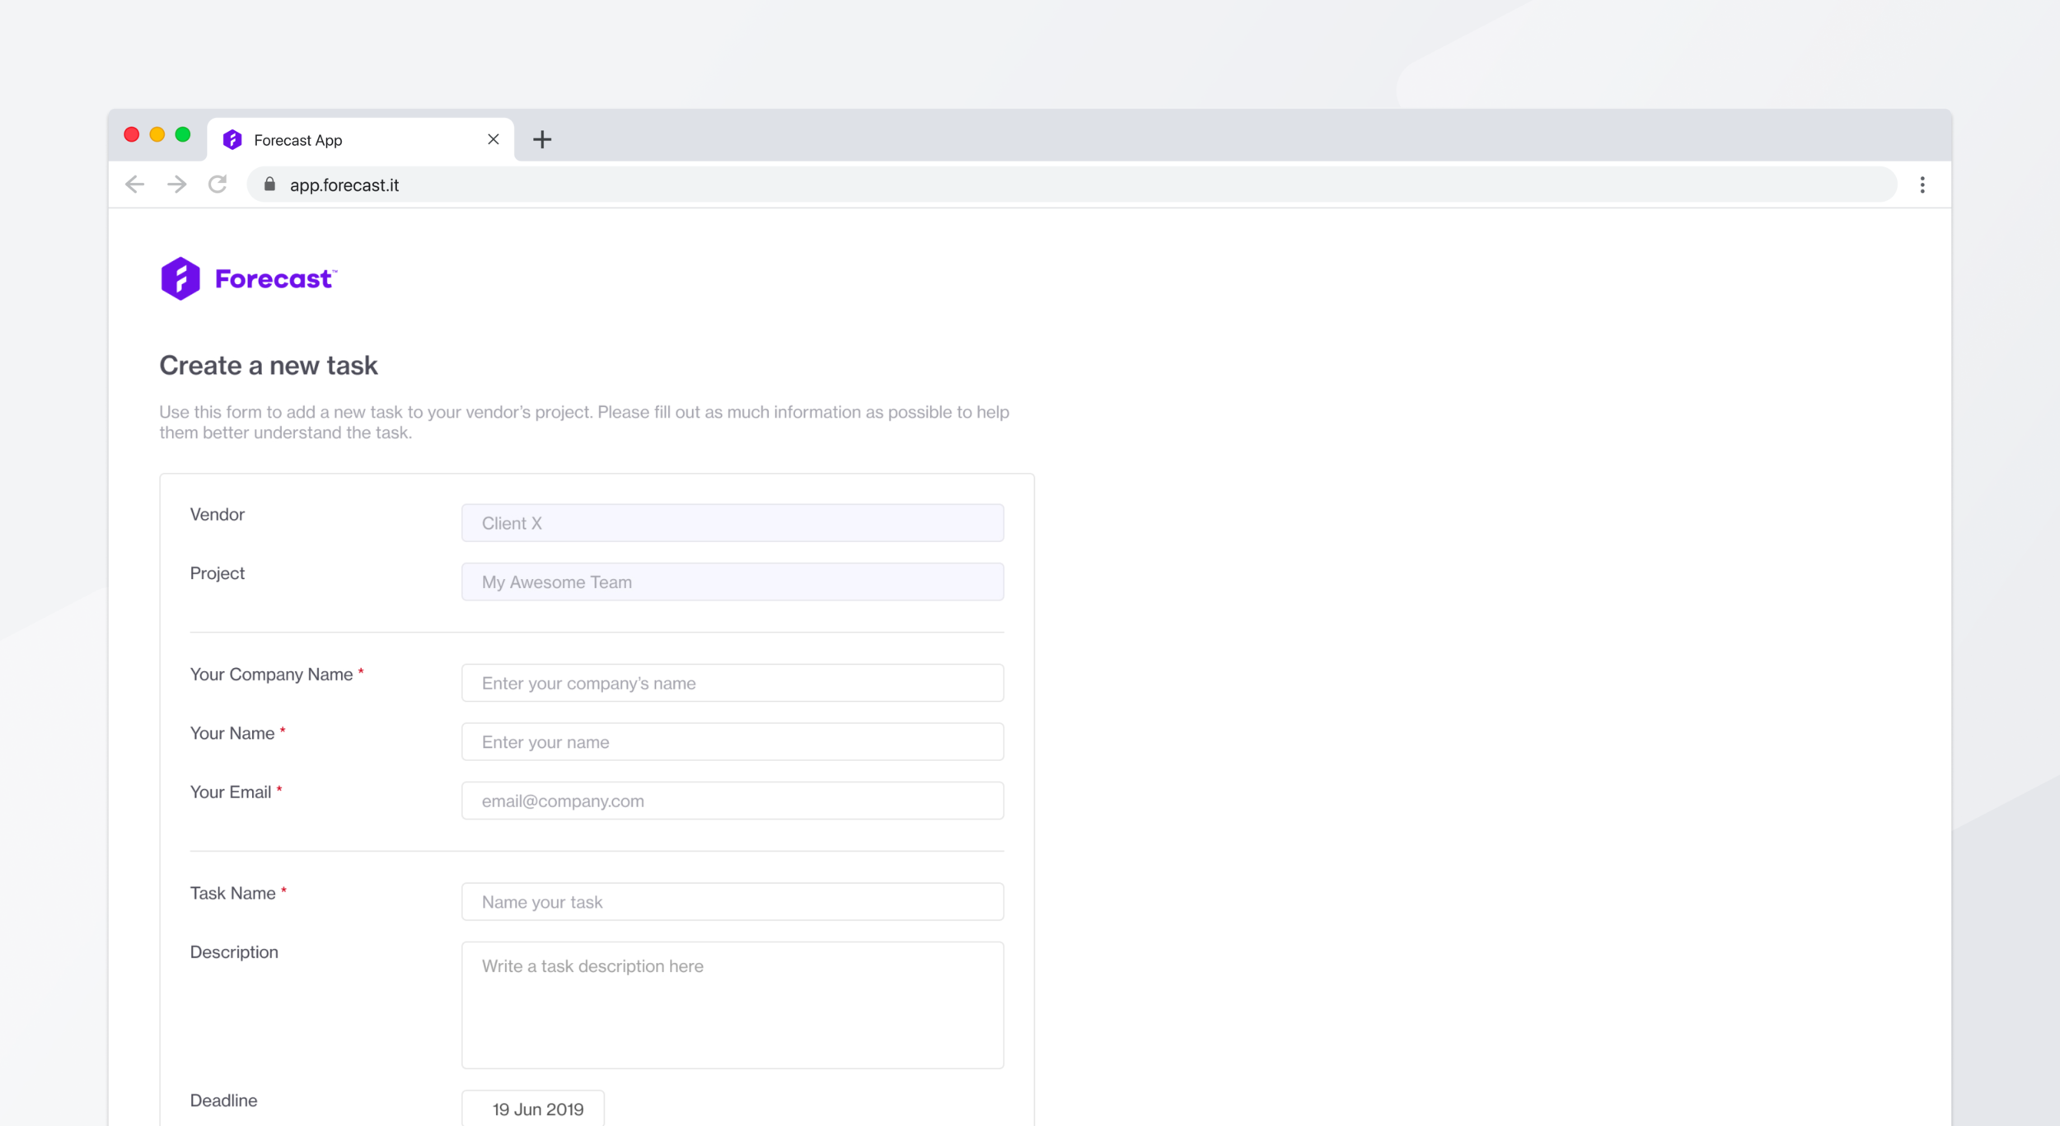Click the Task Name input

click(x=732, y=902)
